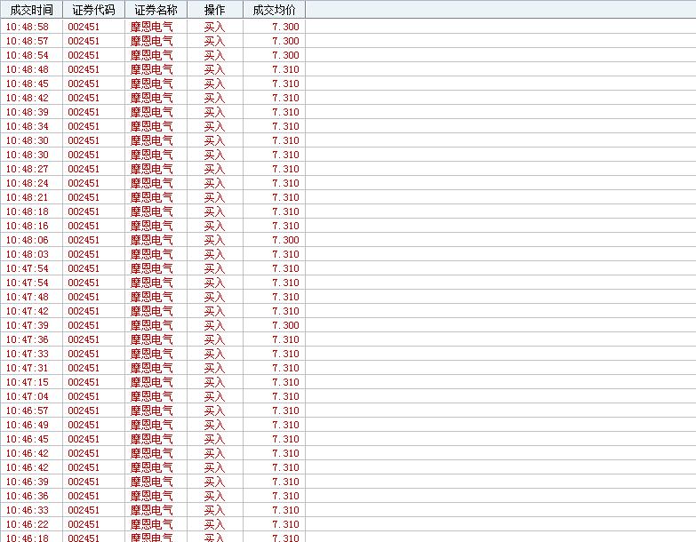Click the 操作 column header
This screenshot has height=542, width=696.
point(215,10)
